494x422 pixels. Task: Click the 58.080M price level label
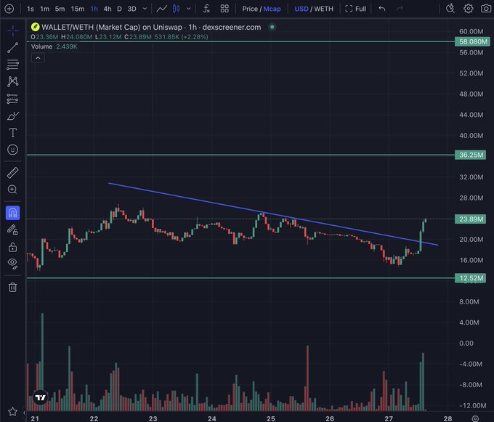coord(473,41)
